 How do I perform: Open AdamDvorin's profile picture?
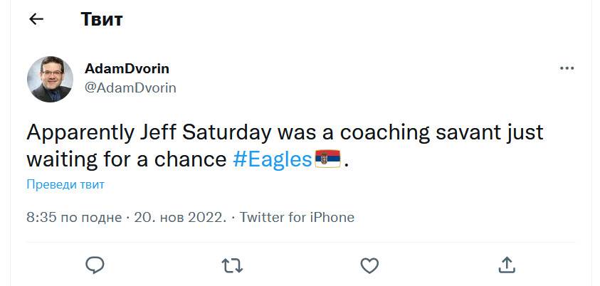pos(50,79)
